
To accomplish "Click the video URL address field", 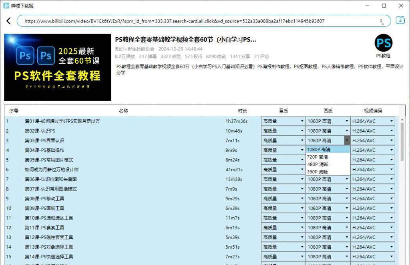I will 196,21.
